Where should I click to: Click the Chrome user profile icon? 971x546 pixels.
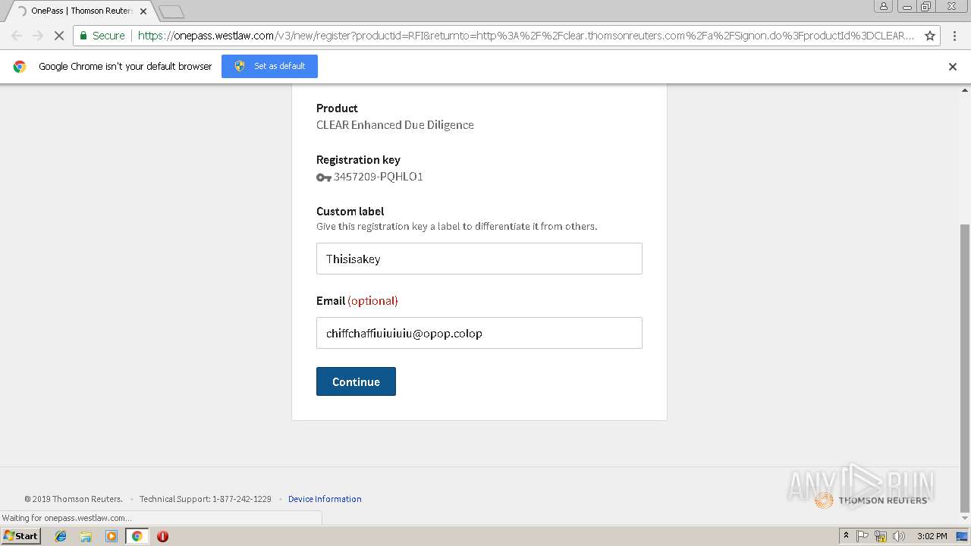click(883, 7)
